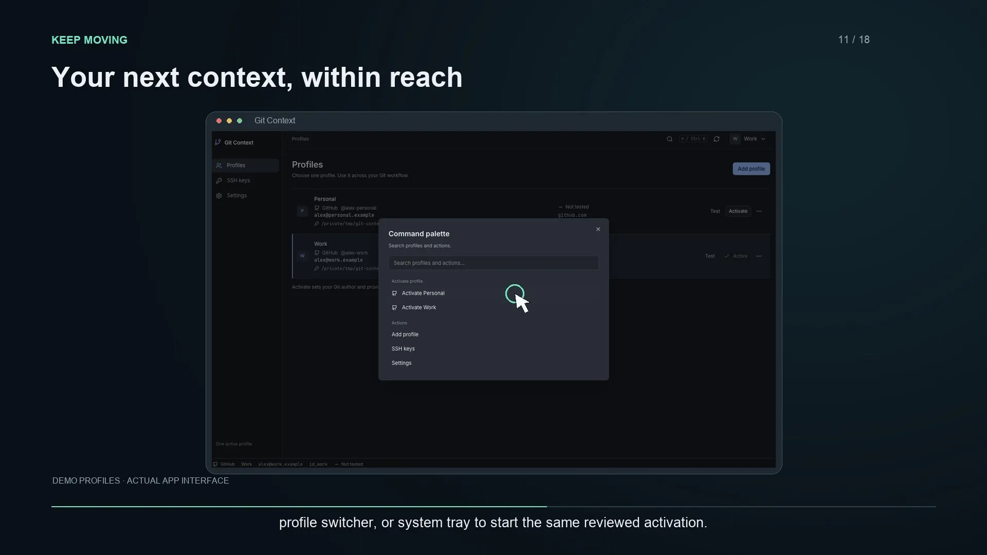Click the github.com text on Personal row
This screenshot has width=987, height=555.
click(x=572, y=215)
